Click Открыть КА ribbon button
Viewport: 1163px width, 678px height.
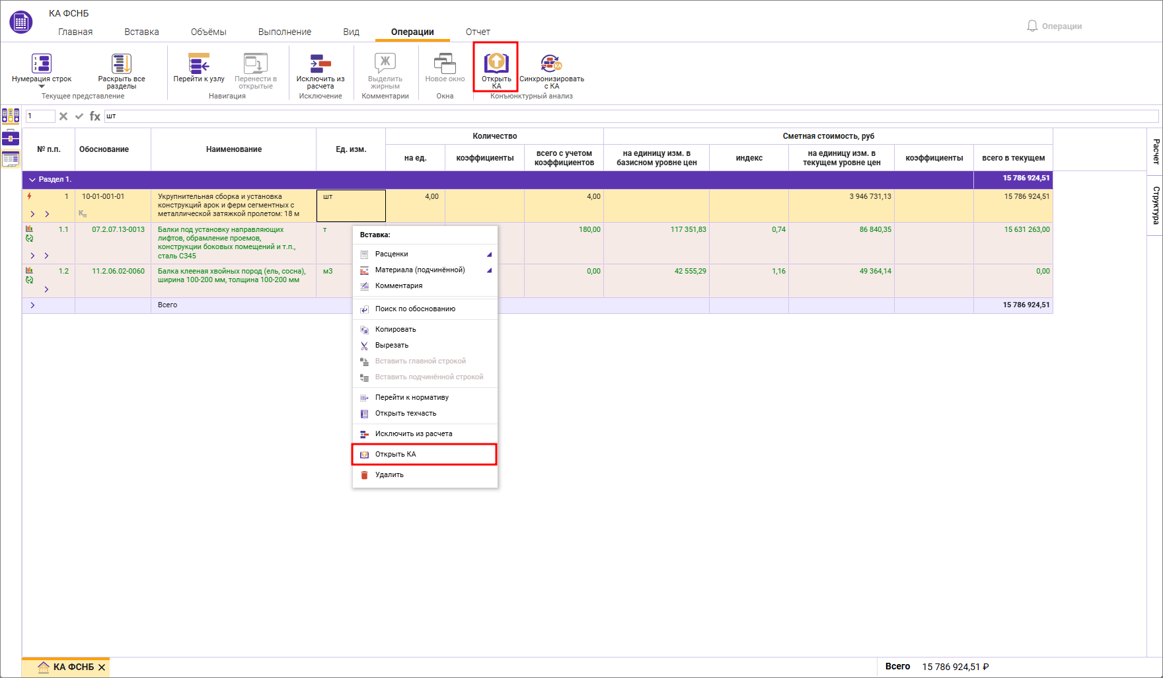[496, 67]
